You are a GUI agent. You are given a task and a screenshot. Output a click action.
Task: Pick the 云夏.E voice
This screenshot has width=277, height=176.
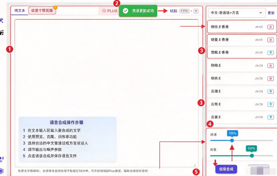pos(242,117)
